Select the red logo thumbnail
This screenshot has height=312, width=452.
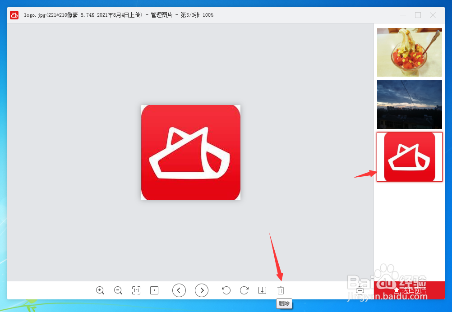tap(409, 157)
